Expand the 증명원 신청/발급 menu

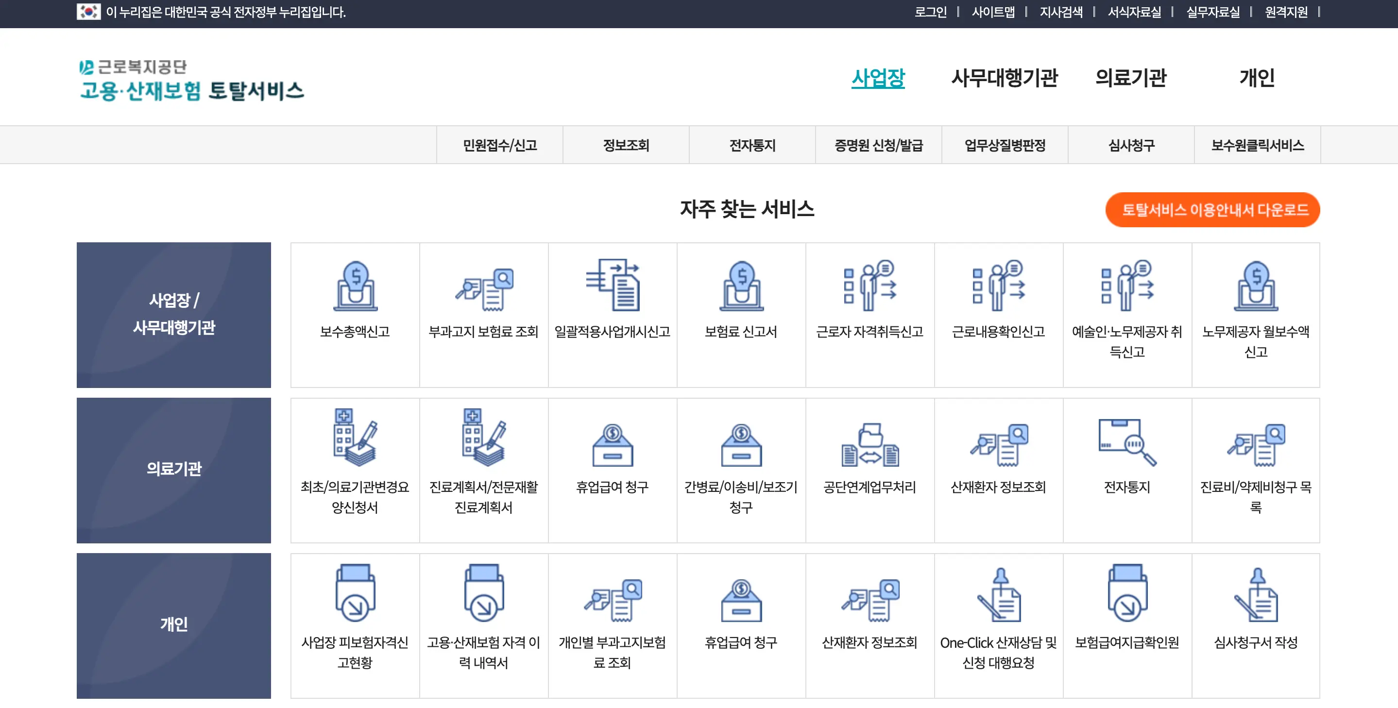(878, 145)
